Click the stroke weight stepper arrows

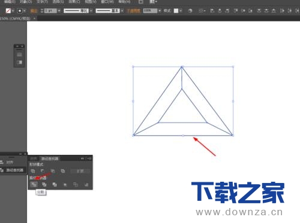(42, 11)
